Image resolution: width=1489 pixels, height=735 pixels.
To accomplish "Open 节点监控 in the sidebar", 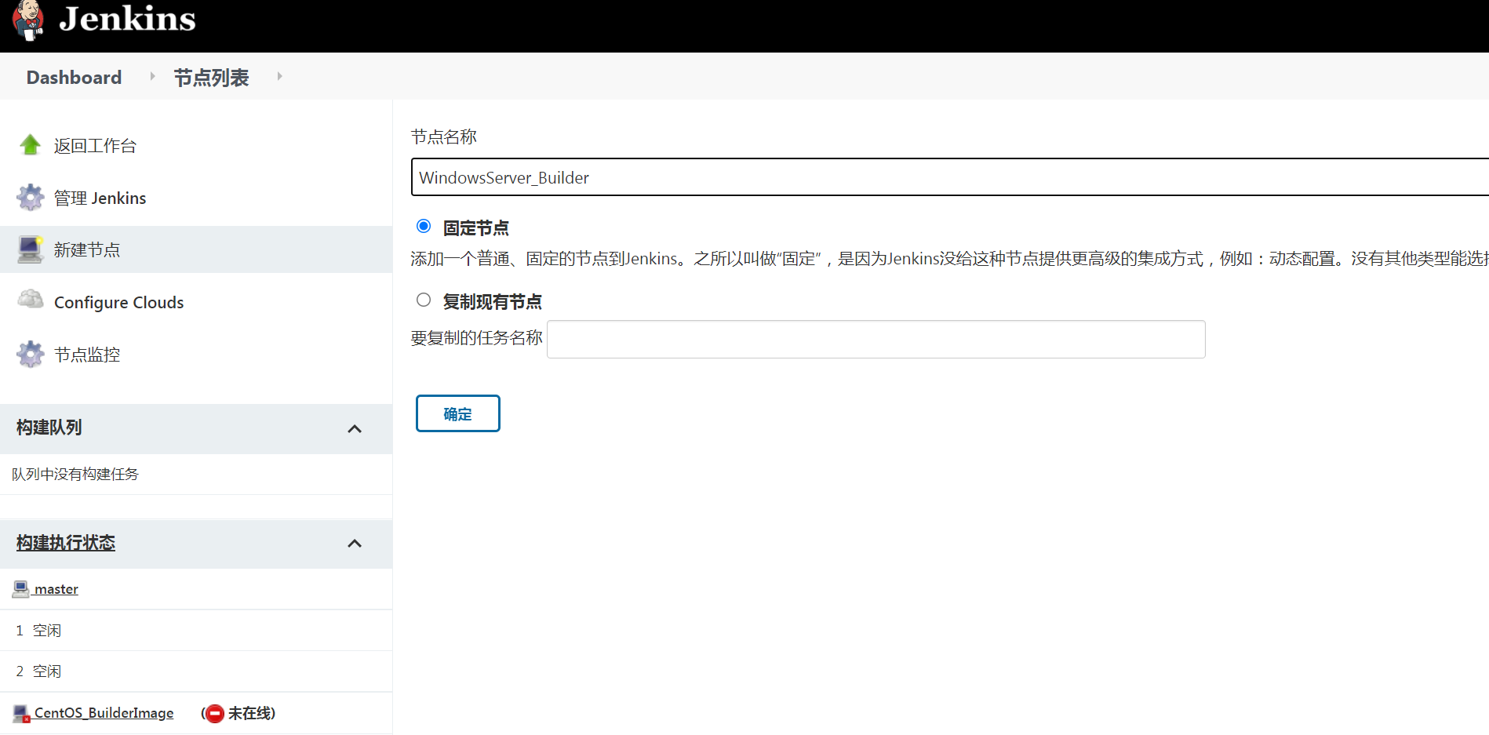I will pos(87,355).
